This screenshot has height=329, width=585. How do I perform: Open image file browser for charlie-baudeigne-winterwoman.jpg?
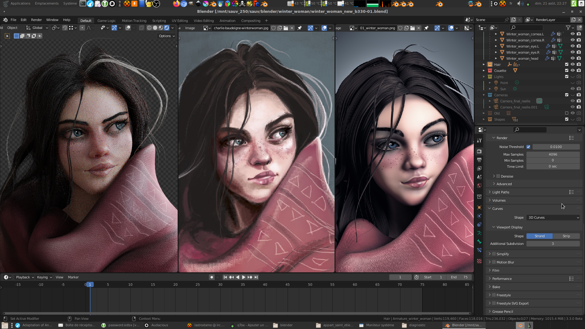pyautogui.click(x=286, y=28)
